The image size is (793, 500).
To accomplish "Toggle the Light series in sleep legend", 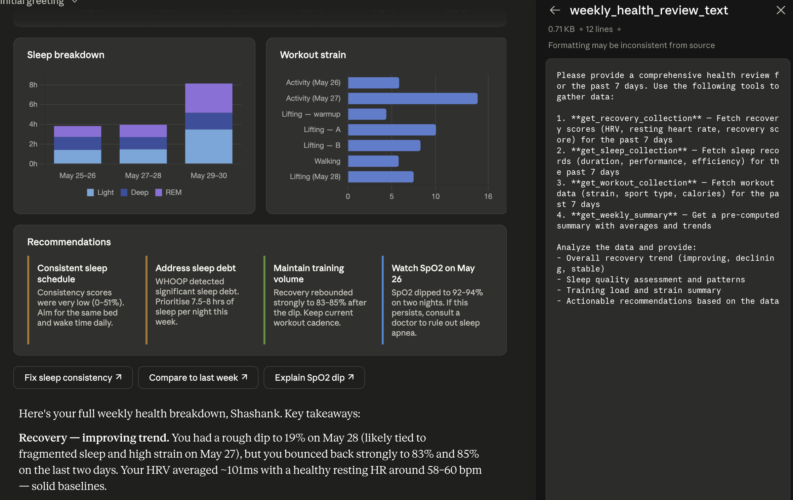I will point(100,192).
